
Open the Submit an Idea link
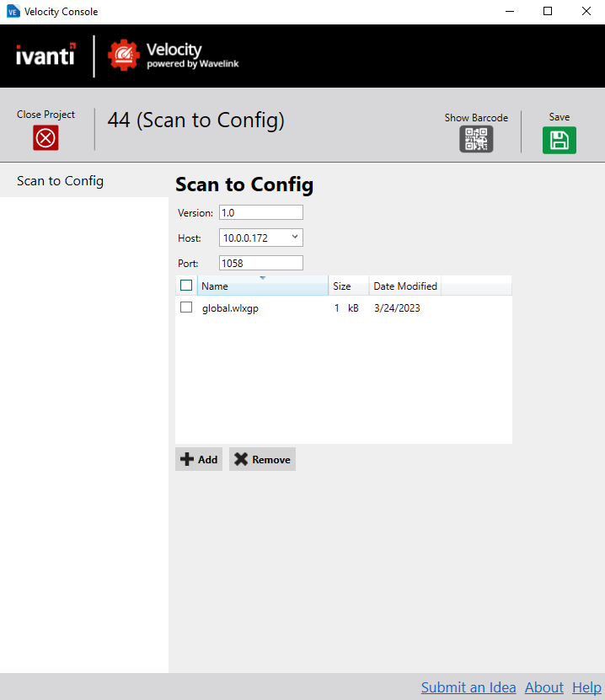coord(468,687)
